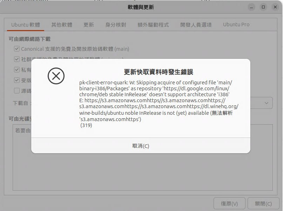
Task: Toggle the 社群支援 software checkbox
Action: point(17,59)
